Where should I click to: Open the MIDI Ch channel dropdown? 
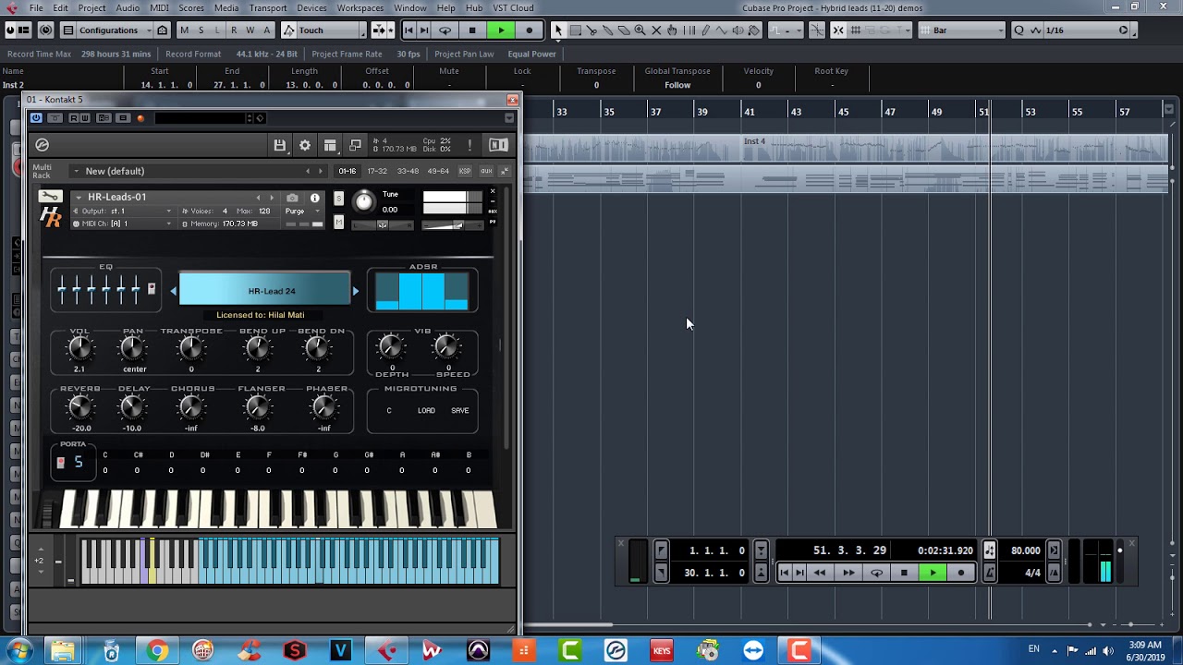click(x=123, y=224)
